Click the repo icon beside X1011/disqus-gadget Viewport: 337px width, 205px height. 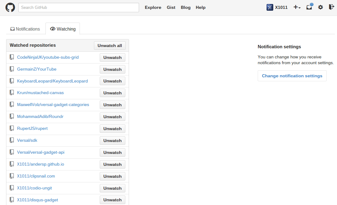tap(12, 200)
